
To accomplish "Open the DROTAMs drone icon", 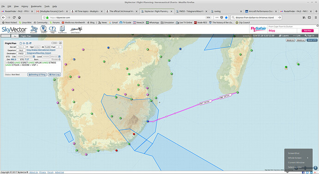I will [76, 30].
